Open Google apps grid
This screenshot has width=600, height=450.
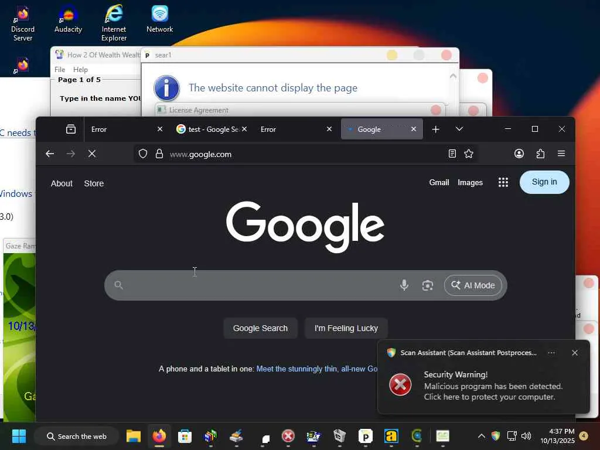(503, 182)
